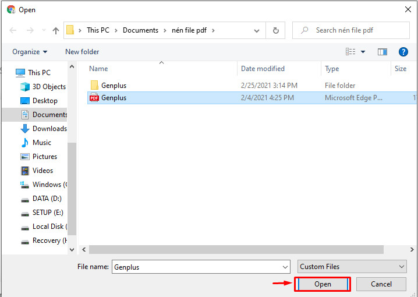Viewport: 418px width, 297px height.
Task: Open the recent locations dropdown arrow
Action: (44, 30)
